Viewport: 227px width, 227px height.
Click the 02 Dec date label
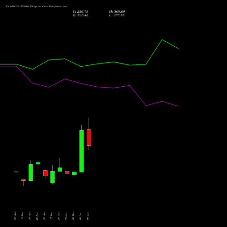tap(73, 216)
